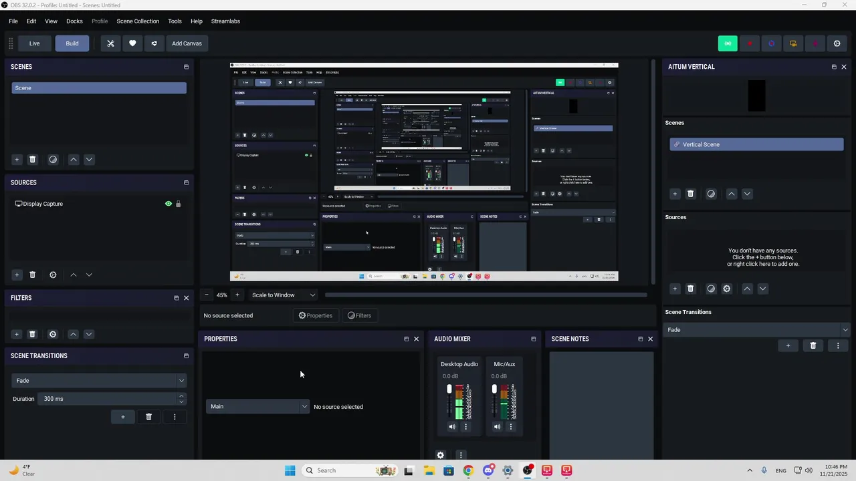Open source properties gear in Sources dock
This screenshot has height=481, width=856.
[x=53, y=275]
